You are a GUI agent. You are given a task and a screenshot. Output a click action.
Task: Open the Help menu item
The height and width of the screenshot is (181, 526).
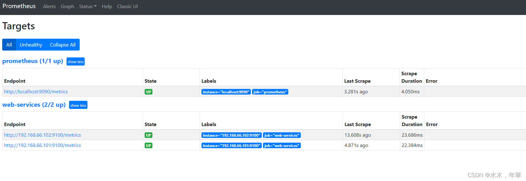pyautogui.click(x=107, y=7)
